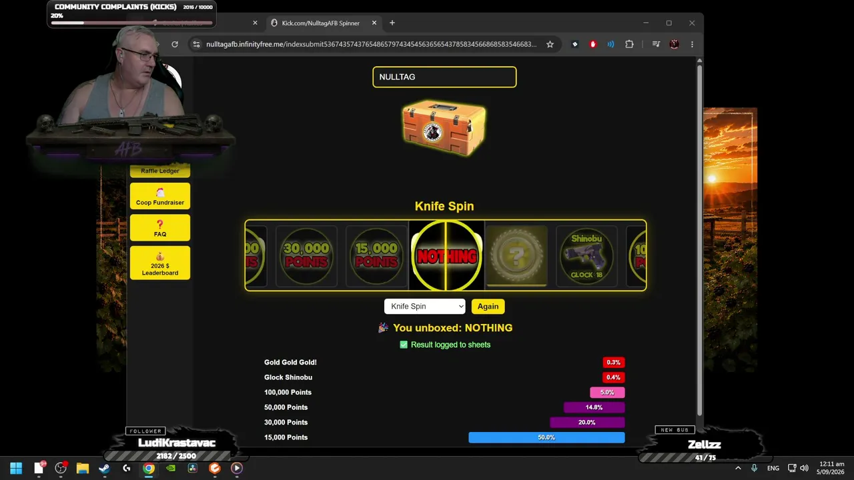Click the '30,000 Points' odds label

[x=286, y=423]
